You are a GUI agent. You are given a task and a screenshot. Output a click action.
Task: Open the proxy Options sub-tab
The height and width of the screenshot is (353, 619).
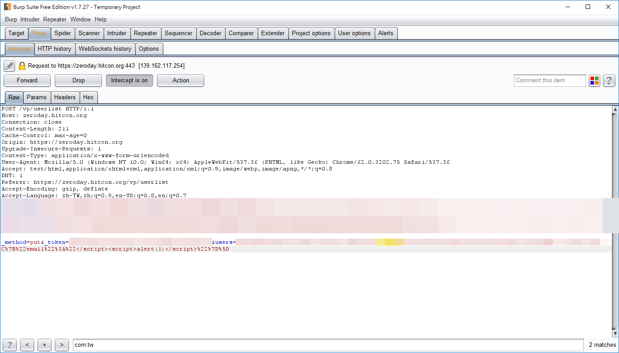coord(149,49)
